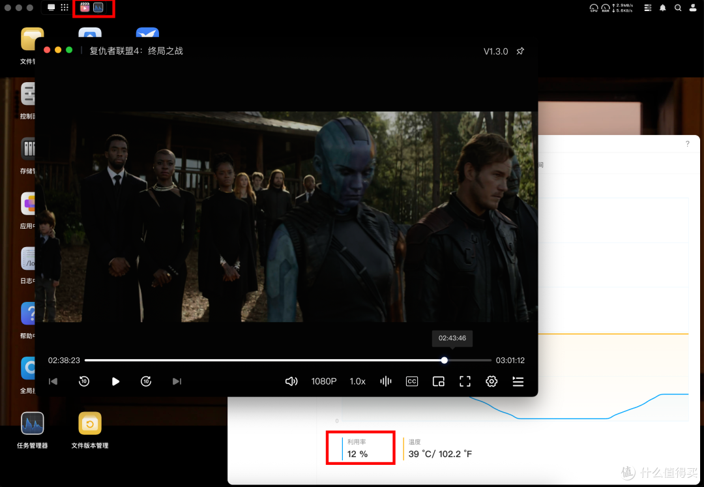704x487 pixels.
Task: Click the movie title 复仇者联盟4：终局之战
Action: (x=136, y=51)
